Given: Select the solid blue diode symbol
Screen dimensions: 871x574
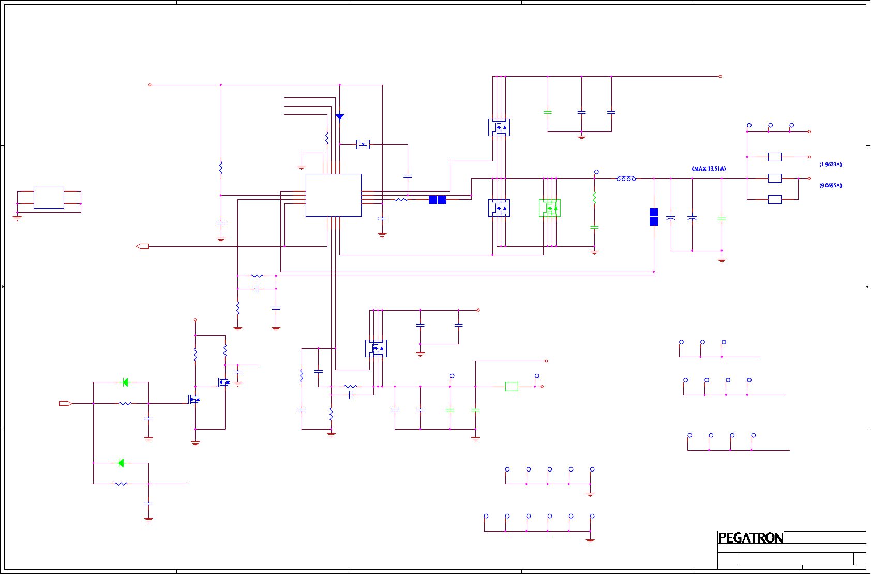Looking at the screenshot, I should pos(340,117).
